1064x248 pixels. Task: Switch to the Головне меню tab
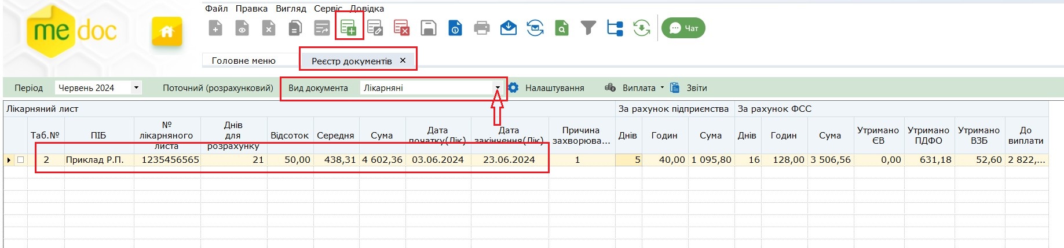(243, 61)
